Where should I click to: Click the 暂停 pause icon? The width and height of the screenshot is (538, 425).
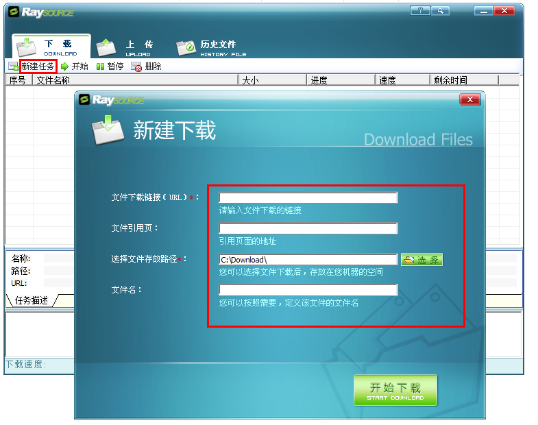pyautogui.click(x=100, y=66)
